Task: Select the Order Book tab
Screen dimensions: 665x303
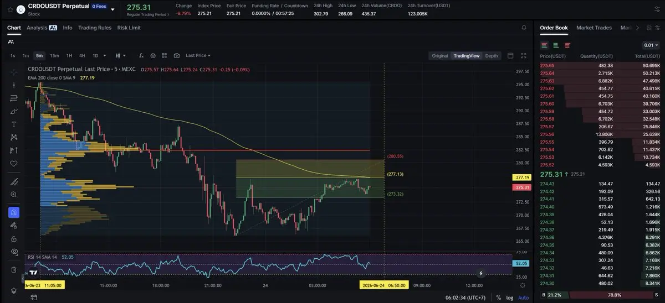Action: tap(554, 28)
